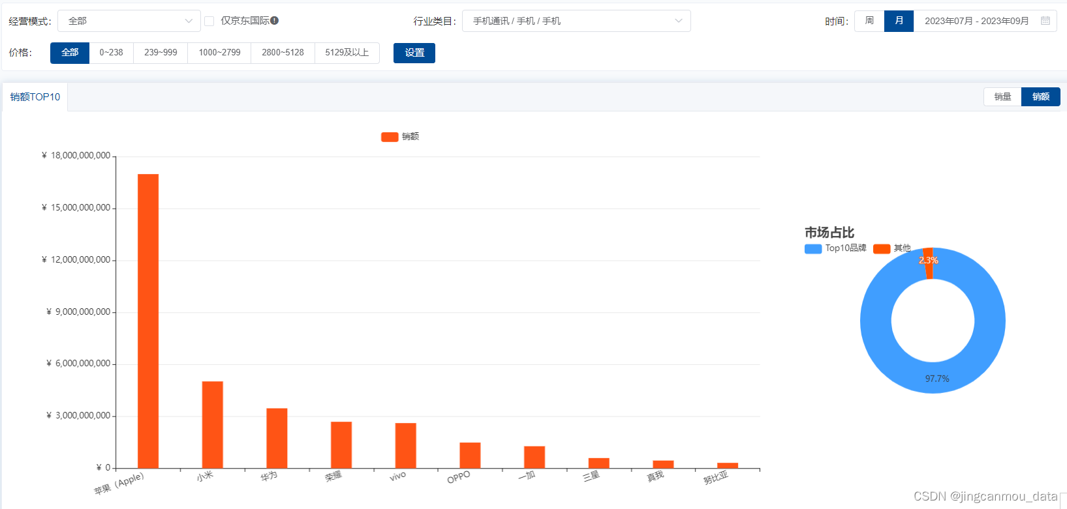
Task: Click the 真我 bar in chart
Action: coord(663,465)
